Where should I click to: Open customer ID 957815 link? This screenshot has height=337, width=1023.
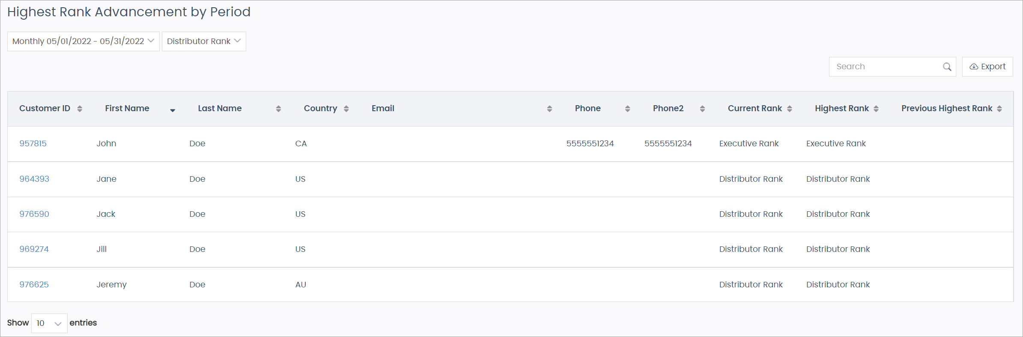point(33,144)
